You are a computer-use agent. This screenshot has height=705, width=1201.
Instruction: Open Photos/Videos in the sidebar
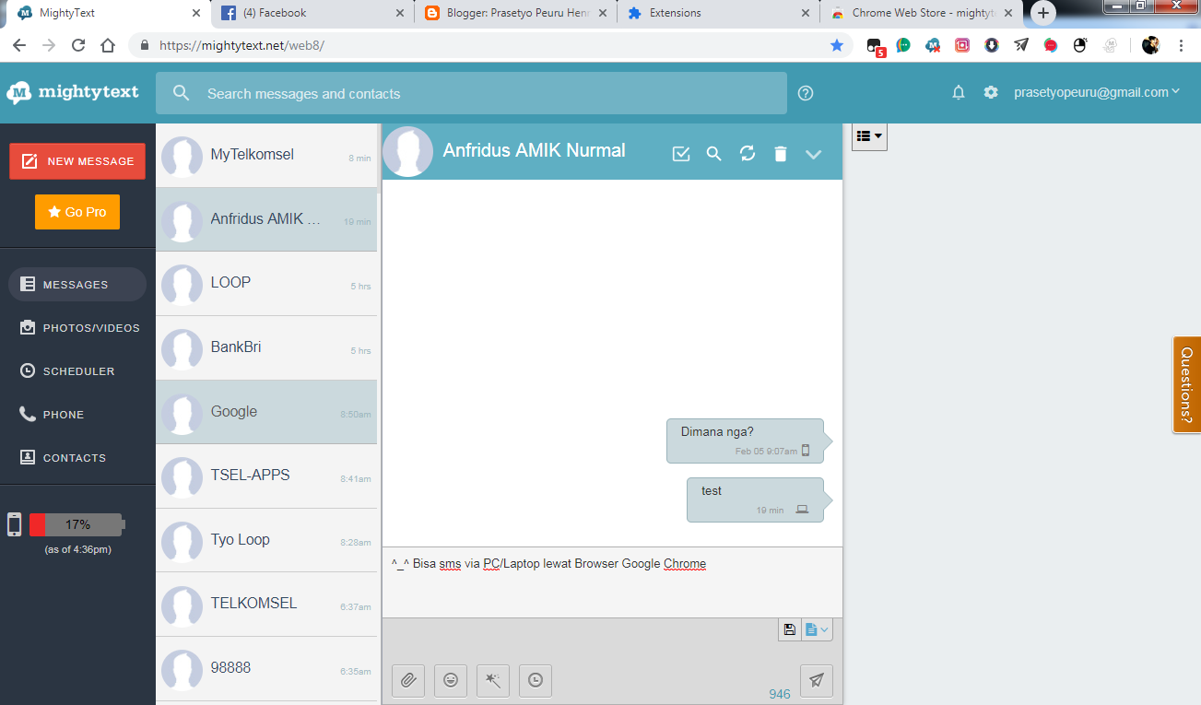click(80, 328)
